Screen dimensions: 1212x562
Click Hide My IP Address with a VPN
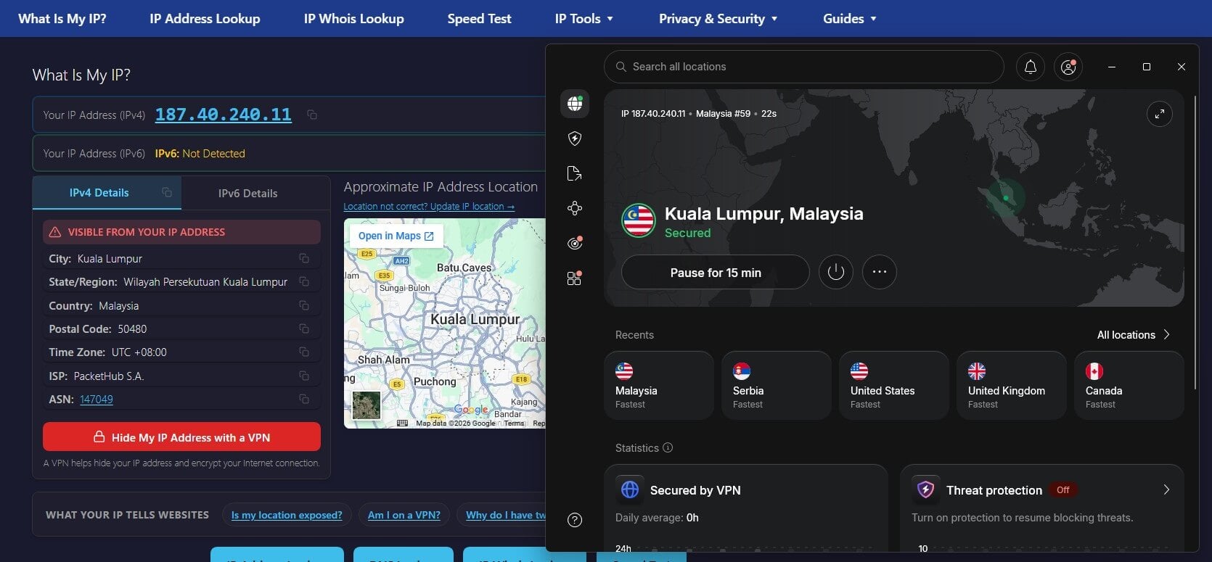point(181,437)
